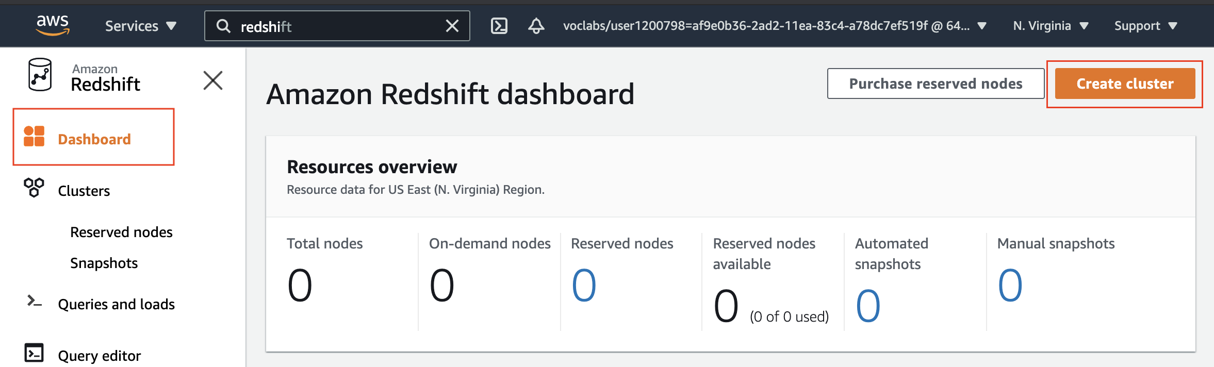Screen dimensions: 1214x367
Task: Clear the search box with X icon
Action: click(x=452, y=26)
